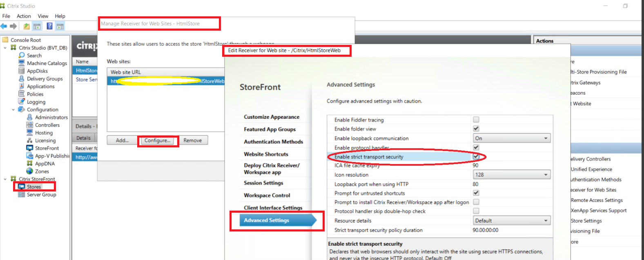Viewport: 644px width, 260px height.
Task: Click the Hosting icon under Configuration
Action: click(x=29, y=133)
